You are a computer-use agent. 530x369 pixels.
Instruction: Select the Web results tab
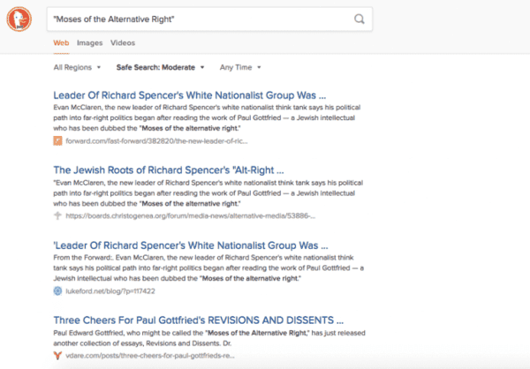pyautogui.click(x=61, y=42)
